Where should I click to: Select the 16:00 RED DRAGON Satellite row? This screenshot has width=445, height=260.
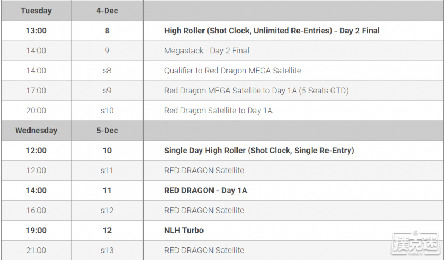[222, 211]
